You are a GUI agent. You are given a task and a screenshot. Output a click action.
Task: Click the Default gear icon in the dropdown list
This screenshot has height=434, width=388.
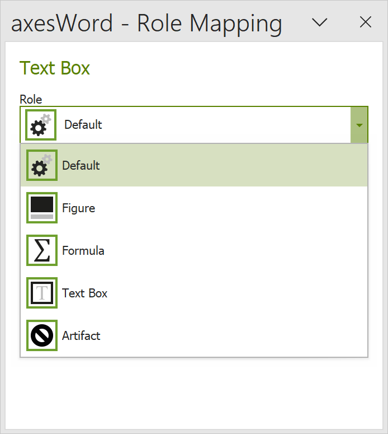[x=42, y=165]
